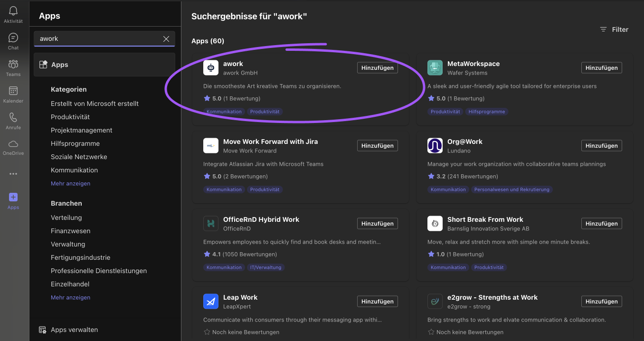
Task: Click the awork robot app logo
Action: (211, 68)
